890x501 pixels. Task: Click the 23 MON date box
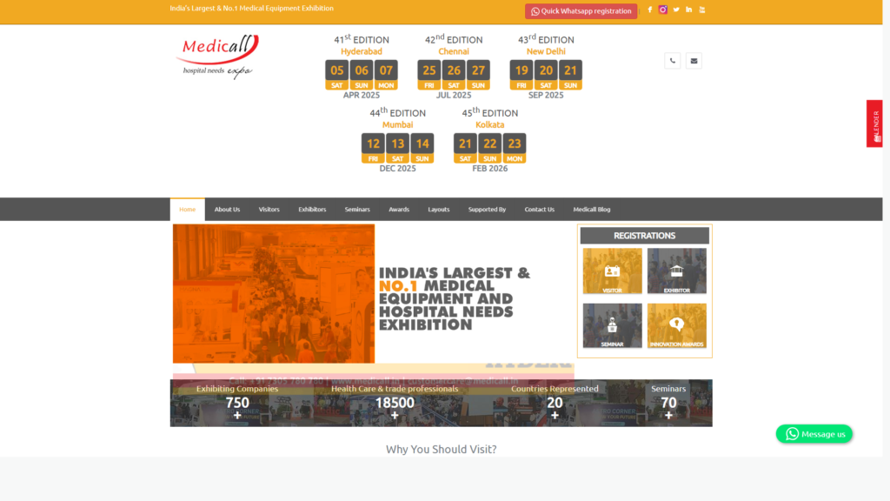tap(515, 148)
